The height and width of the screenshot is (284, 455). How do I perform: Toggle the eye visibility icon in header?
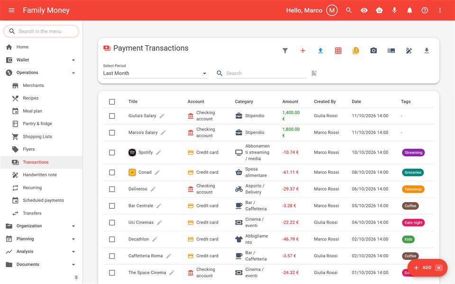364,10
